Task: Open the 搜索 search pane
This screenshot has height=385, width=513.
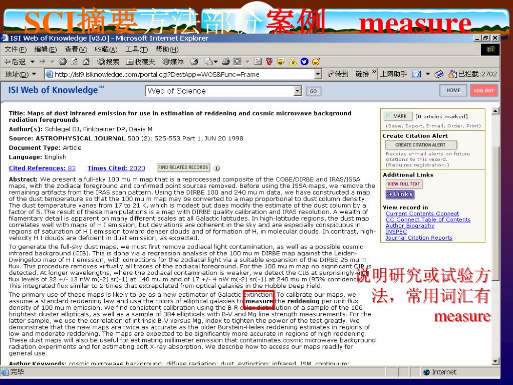Action: pyautogui.click(x=108, y=62)
